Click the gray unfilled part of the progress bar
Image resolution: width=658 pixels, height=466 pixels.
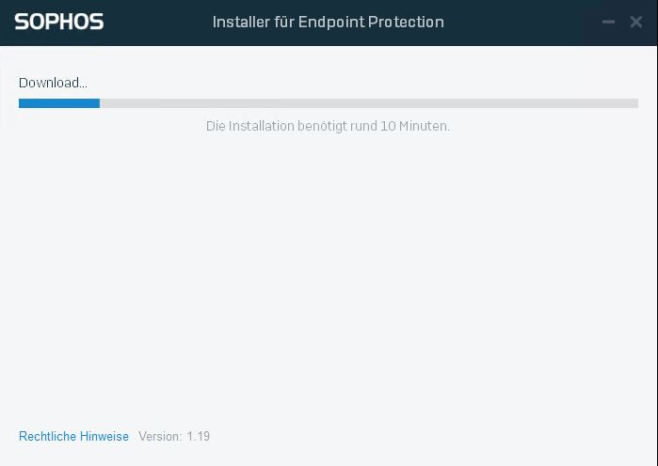click(x=367, y=103)
